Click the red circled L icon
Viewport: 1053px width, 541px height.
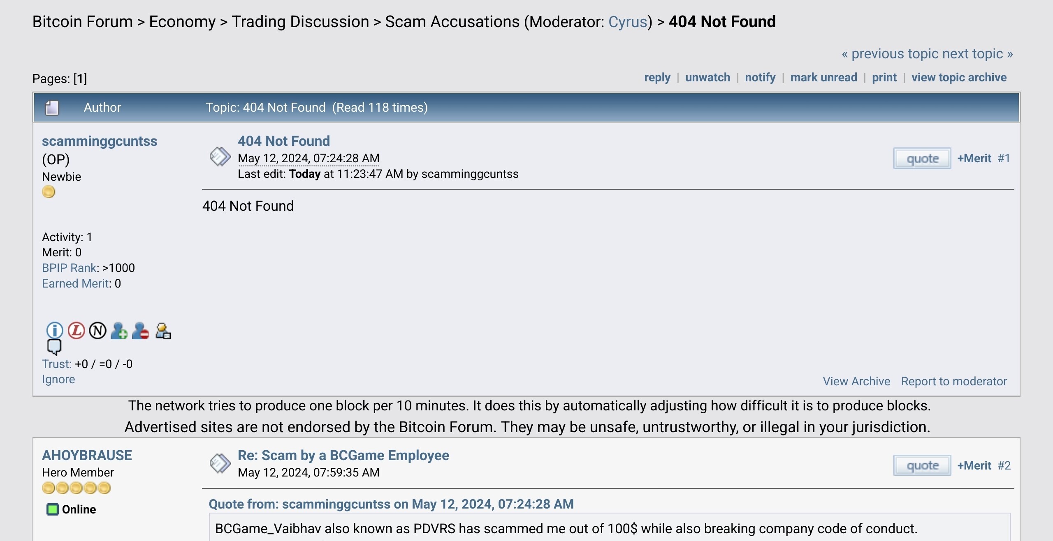pyautogui.click(x=76, y=330)
